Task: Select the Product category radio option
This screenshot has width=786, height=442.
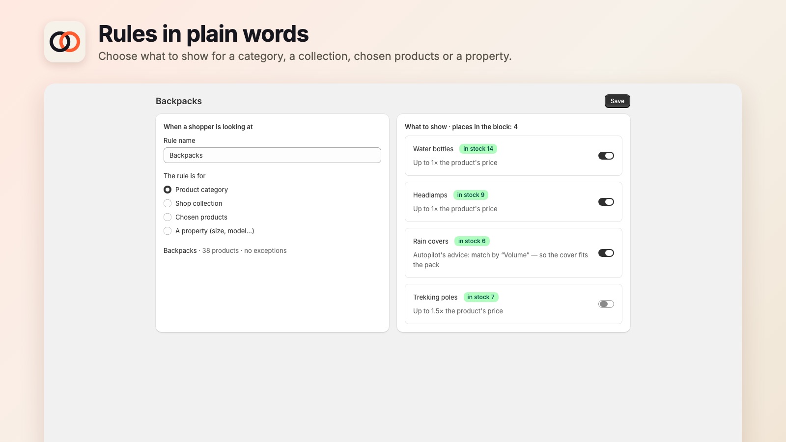Action: [x=168, y=190]
